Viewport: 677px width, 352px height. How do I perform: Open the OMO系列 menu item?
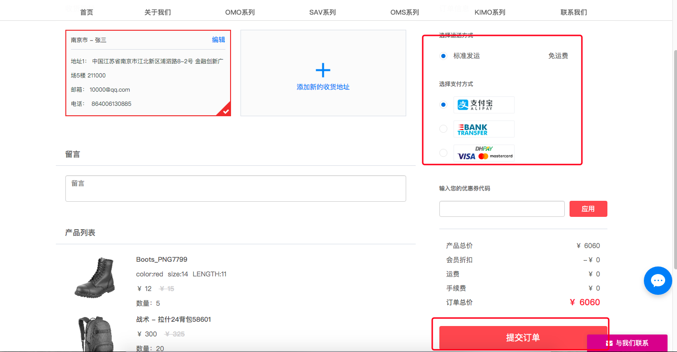tap(240, 12)
